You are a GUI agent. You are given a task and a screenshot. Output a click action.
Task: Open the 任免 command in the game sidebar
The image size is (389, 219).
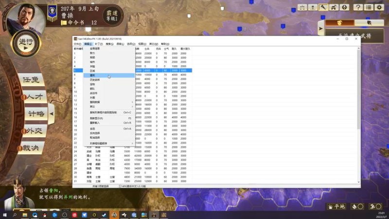[x=31, y=80]
